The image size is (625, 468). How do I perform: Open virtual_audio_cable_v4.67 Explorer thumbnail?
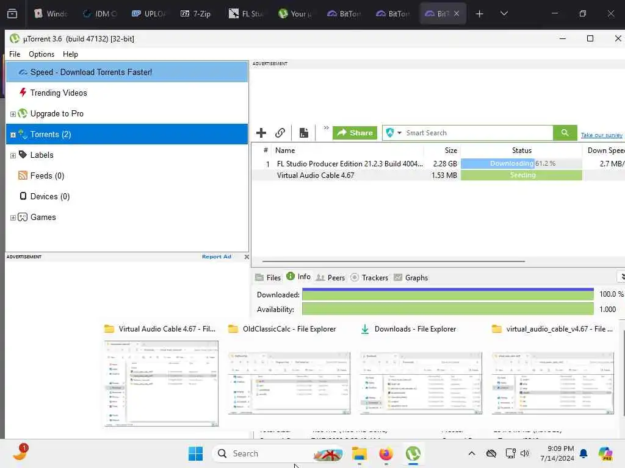[553, 383]
